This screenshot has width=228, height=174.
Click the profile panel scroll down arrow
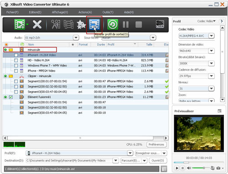click(222, 100)
